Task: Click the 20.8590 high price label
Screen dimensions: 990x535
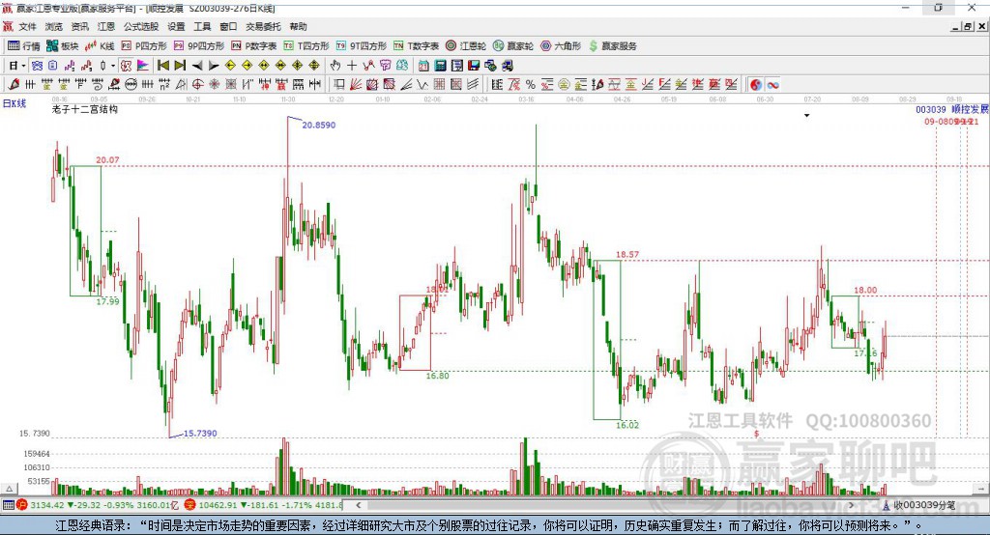Action: click(x=319, y=125)
